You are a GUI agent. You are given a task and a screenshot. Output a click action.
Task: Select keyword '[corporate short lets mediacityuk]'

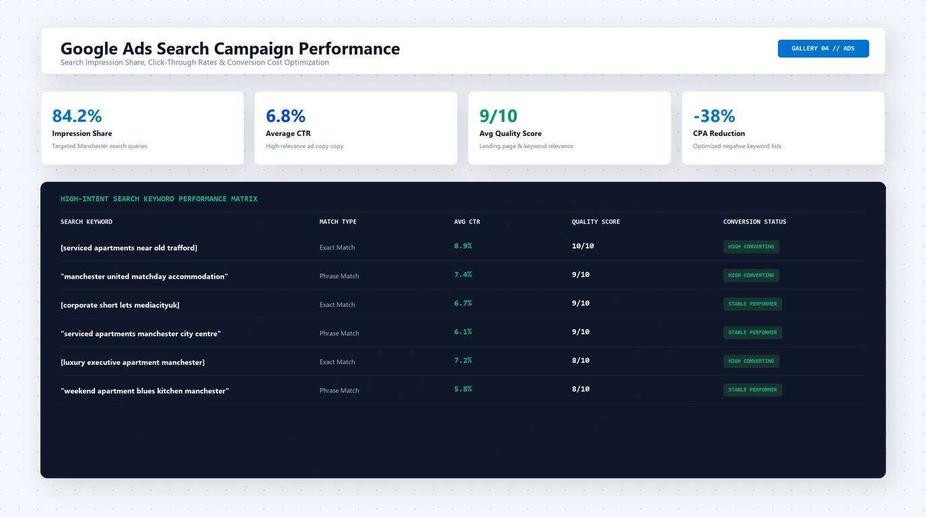coord(120,305)
